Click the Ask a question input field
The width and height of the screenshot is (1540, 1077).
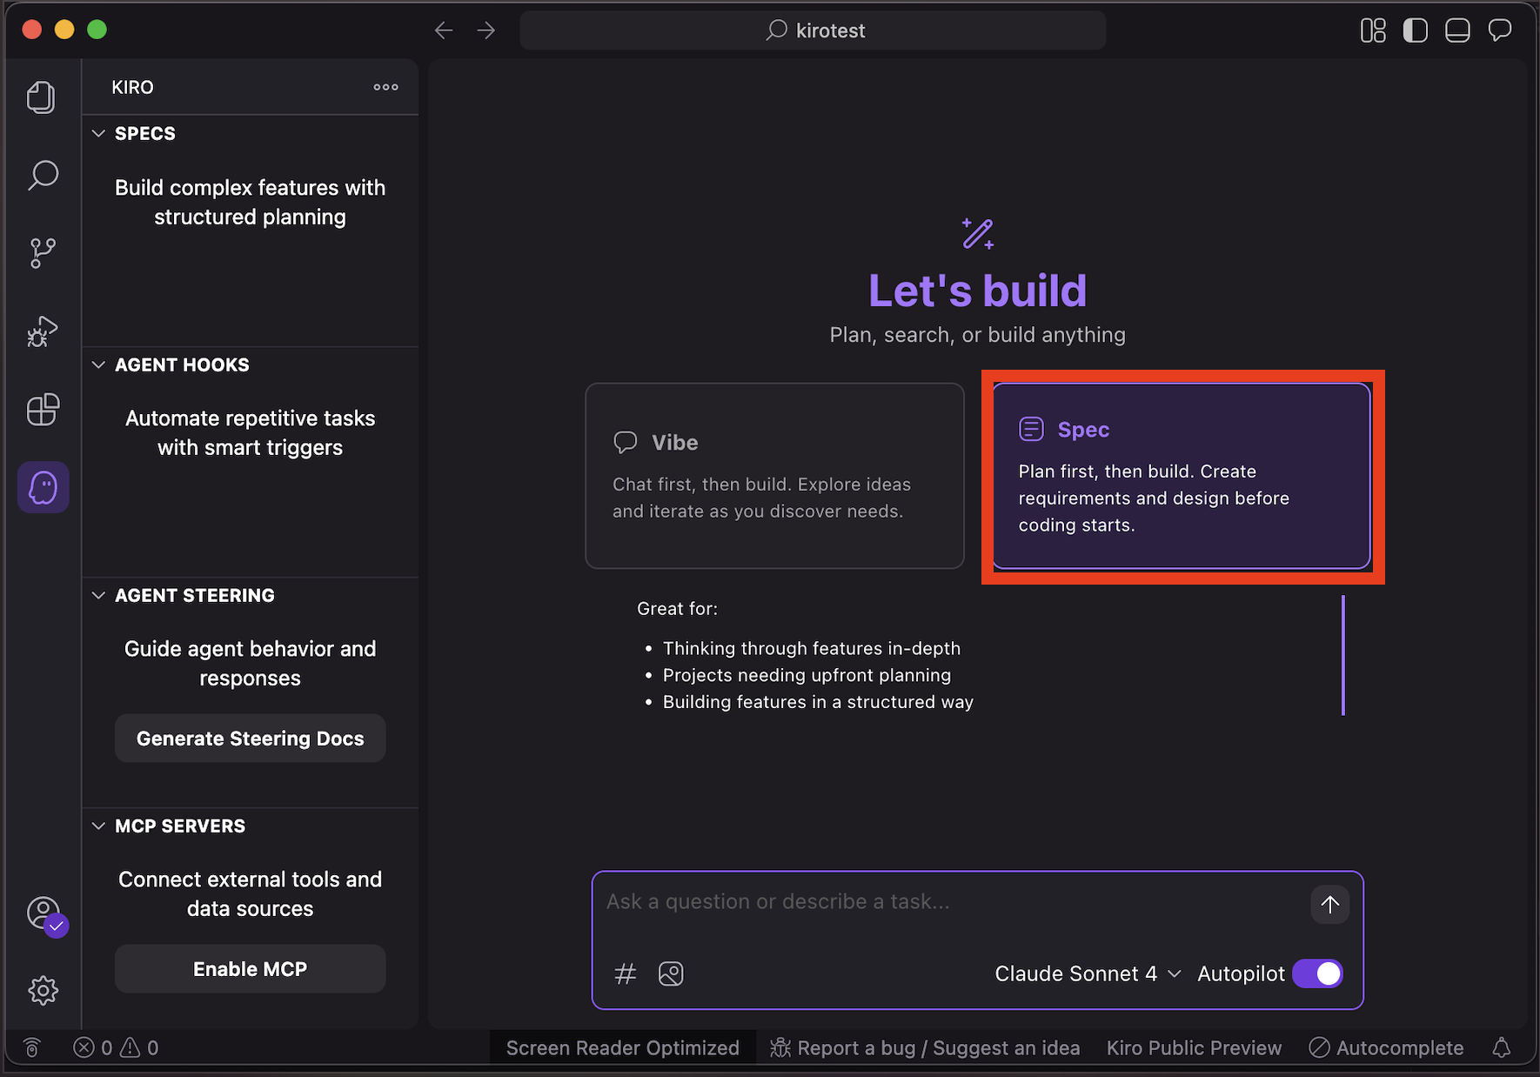coord(953,902)
